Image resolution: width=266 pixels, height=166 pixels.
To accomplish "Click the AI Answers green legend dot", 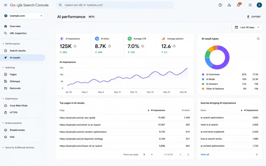I will (203, 84).
